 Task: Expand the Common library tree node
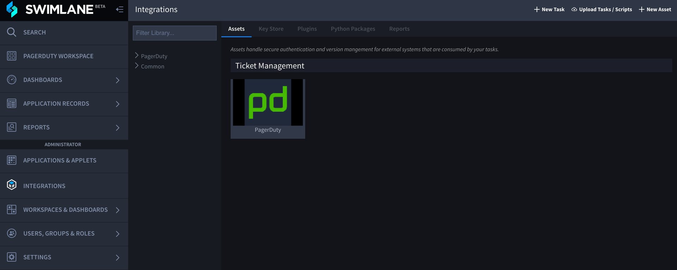(x=137, y=66)
